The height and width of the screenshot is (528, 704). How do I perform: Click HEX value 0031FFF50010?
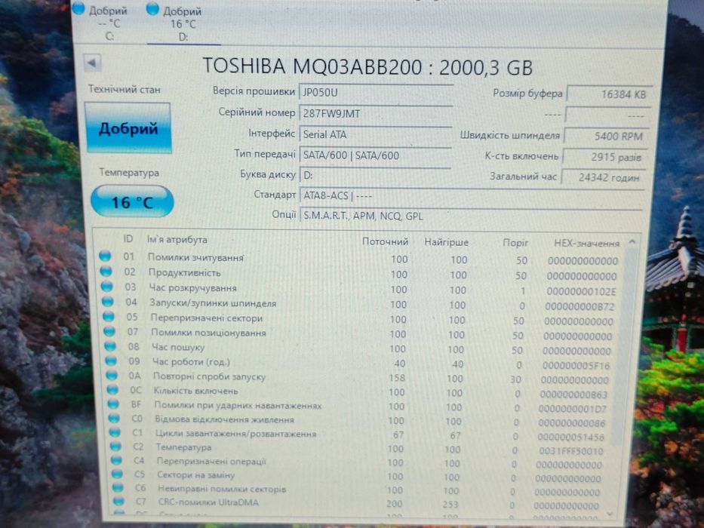tap(571, 451)
